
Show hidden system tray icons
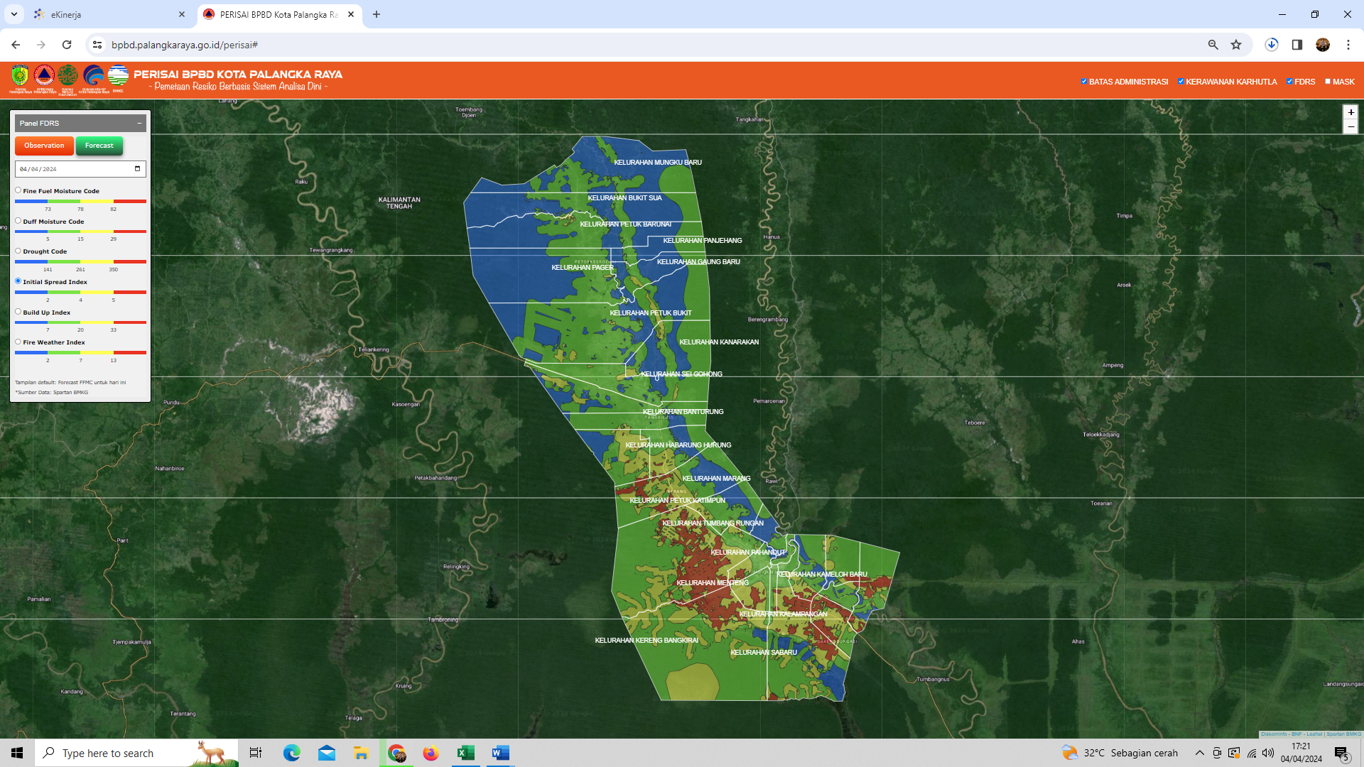(x=1200, y=753)
